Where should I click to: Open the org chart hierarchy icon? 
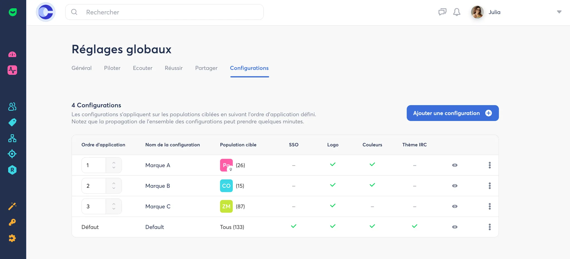click(12, 138)
